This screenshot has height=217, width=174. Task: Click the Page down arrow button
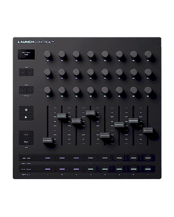click(x=30, y=72)
